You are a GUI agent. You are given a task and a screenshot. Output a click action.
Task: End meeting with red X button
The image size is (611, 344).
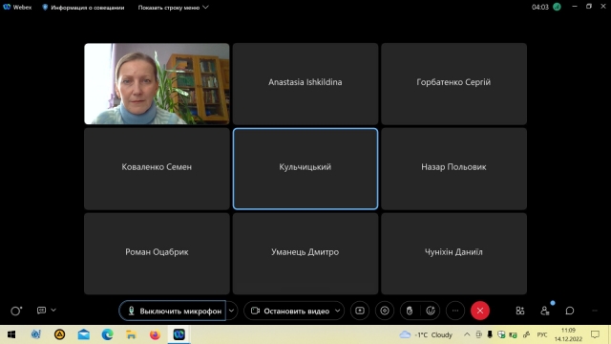pos(480,311)
